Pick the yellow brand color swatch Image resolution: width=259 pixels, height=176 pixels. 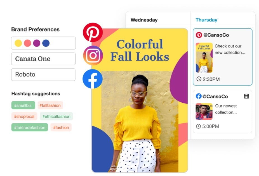pyautogui.click(x=18, y=43)
